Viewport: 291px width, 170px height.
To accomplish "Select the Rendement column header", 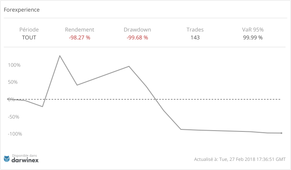I will tap(79, 30).
